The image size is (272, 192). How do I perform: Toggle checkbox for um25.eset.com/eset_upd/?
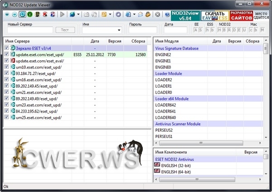[6, 118]
